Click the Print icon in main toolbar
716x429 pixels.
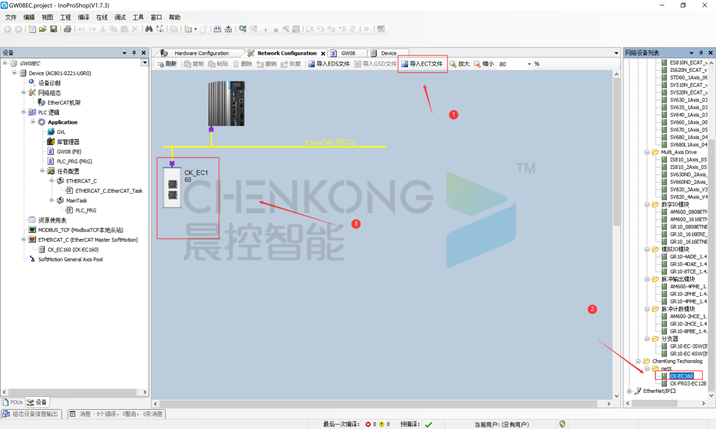coord(67,29)
